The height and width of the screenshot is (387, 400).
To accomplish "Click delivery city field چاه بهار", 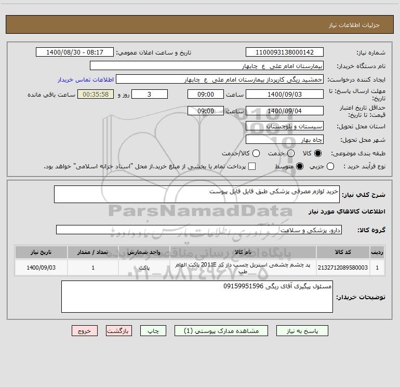I will pyautogui.click(x=285, y=140).
